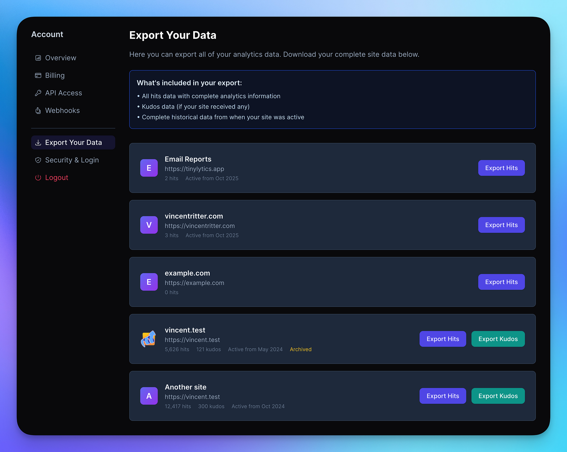Click the red Logout power icon

[x=38, y=178]
